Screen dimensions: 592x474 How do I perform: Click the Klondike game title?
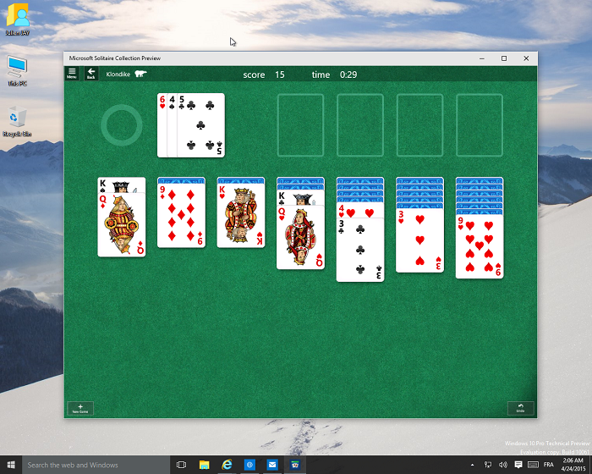point(118,74)
